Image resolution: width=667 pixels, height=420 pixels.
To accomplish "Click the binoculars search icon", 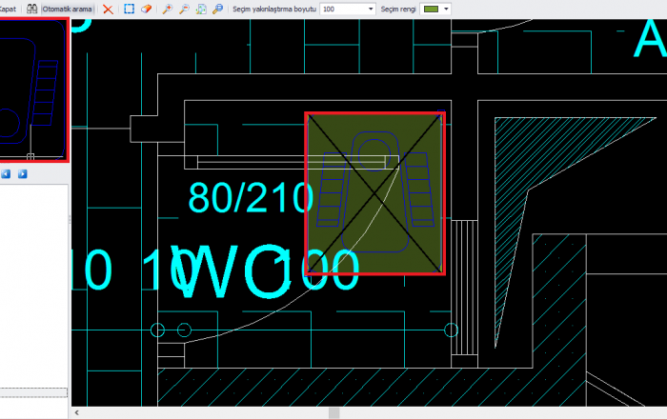I will point(32,9).
